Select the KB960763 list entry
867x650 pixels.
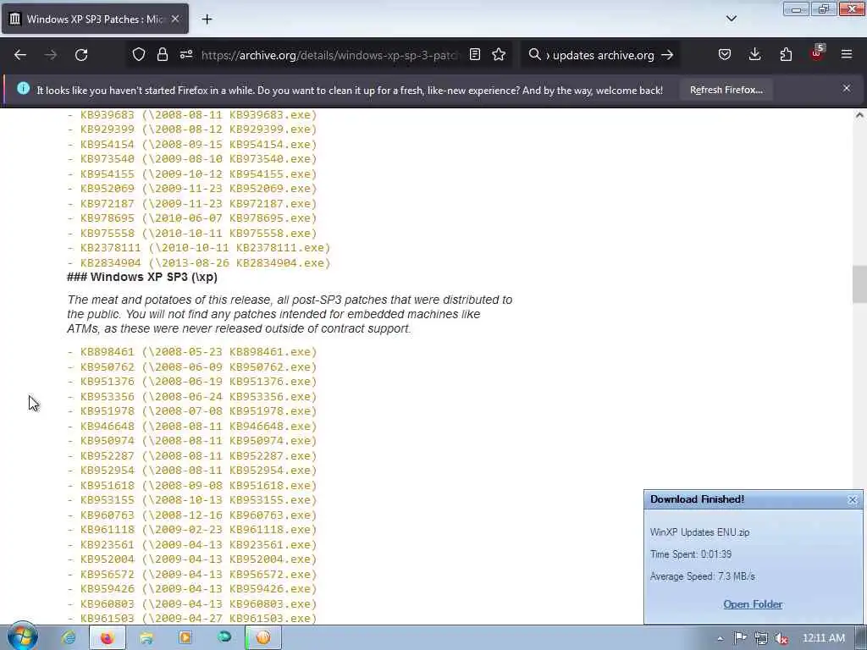point(192,515)
